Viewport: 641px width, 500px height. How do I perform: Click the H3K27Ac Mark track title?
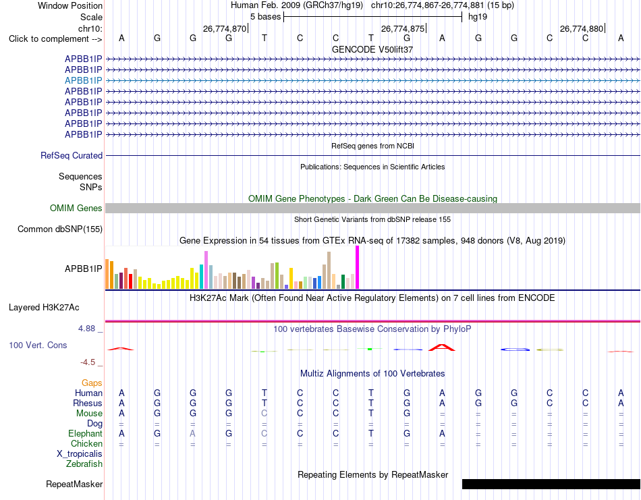pos(372,298)
